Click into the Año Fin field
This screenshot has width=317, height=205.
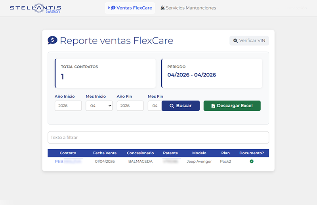[130, 106]
